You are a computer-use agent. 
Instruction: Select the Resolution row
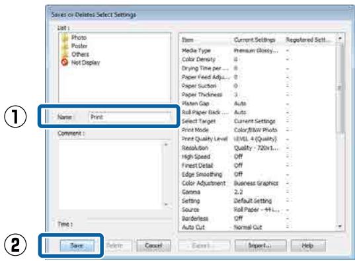click(x=258, y=148)
